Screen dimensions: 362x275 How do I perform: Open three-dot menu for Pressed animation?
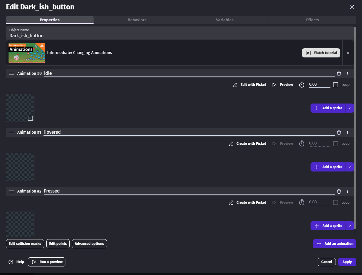(x=347, y=191)
